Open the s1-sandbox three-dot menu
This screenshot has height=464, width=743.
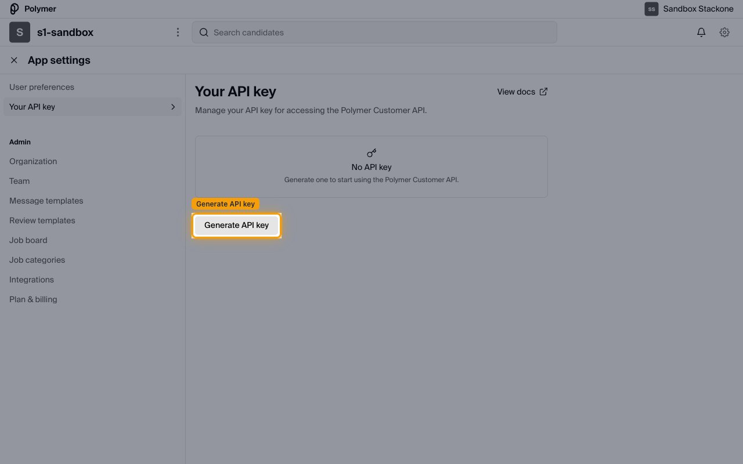pos(178,32)
